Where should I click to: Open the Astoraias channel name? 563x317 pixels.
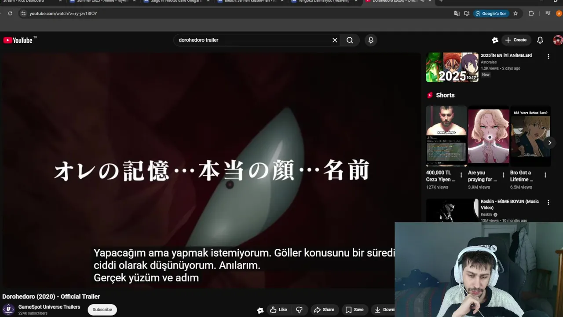pos(489,62)
